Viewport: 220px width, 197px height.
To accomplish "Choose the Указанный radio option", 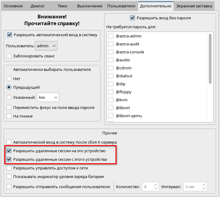I will [9, 98].
